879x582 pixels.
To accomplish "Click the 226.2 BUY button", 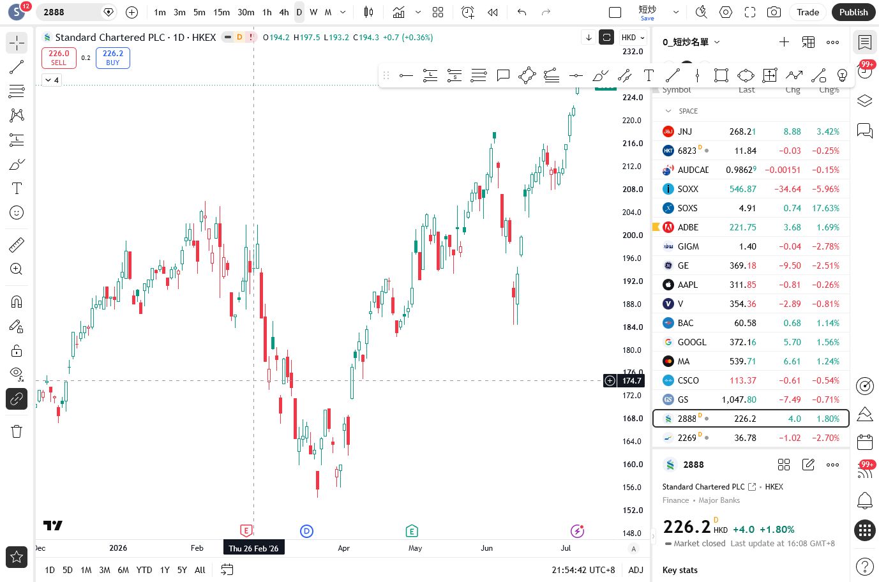I will point(113,57).
